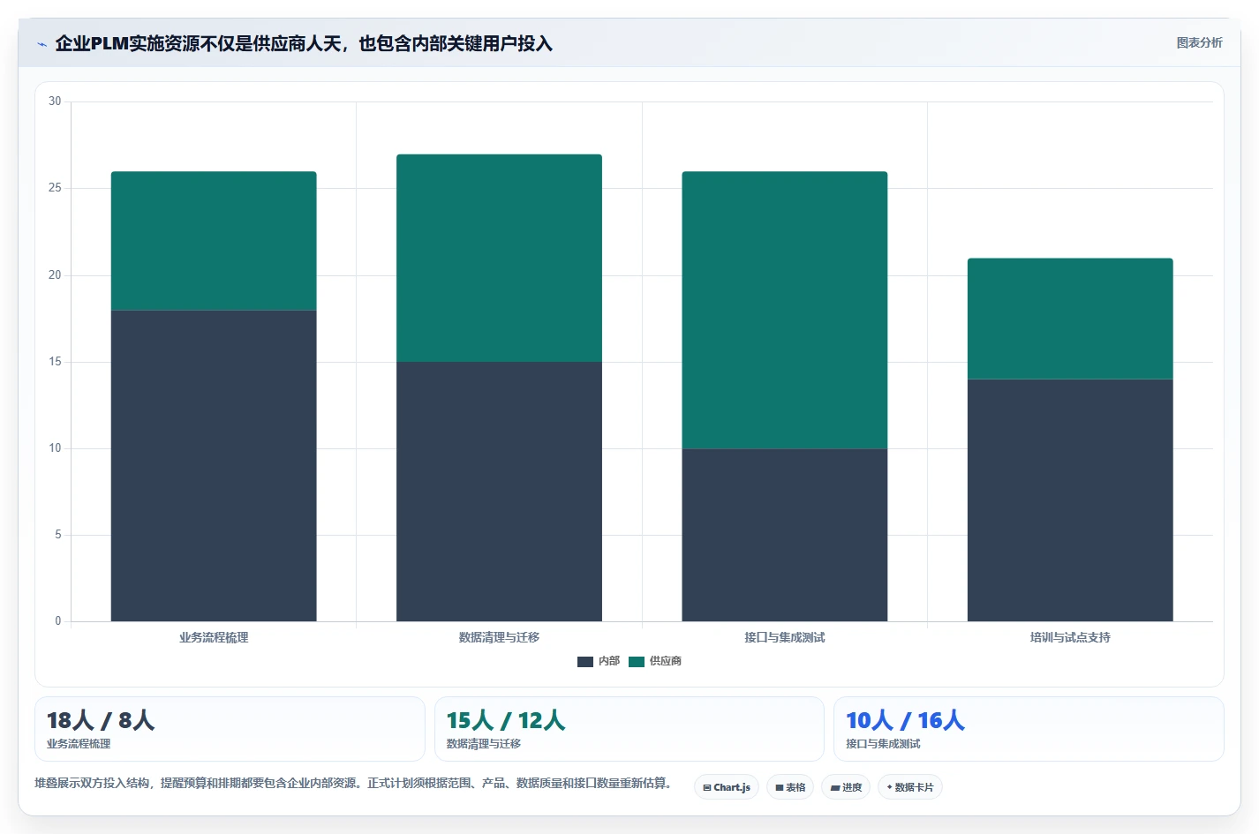Click 接口与集成测试 supplier green bar segment
1259x834 pixels.
point(785,310)
